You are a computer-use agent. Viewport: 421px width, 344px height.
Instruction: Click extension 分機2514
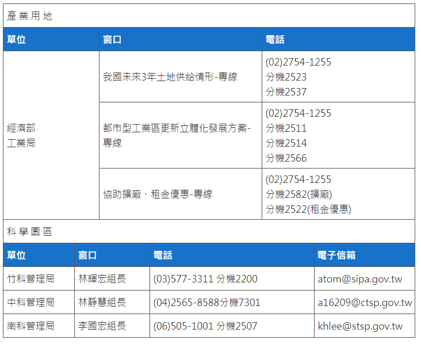286,143
